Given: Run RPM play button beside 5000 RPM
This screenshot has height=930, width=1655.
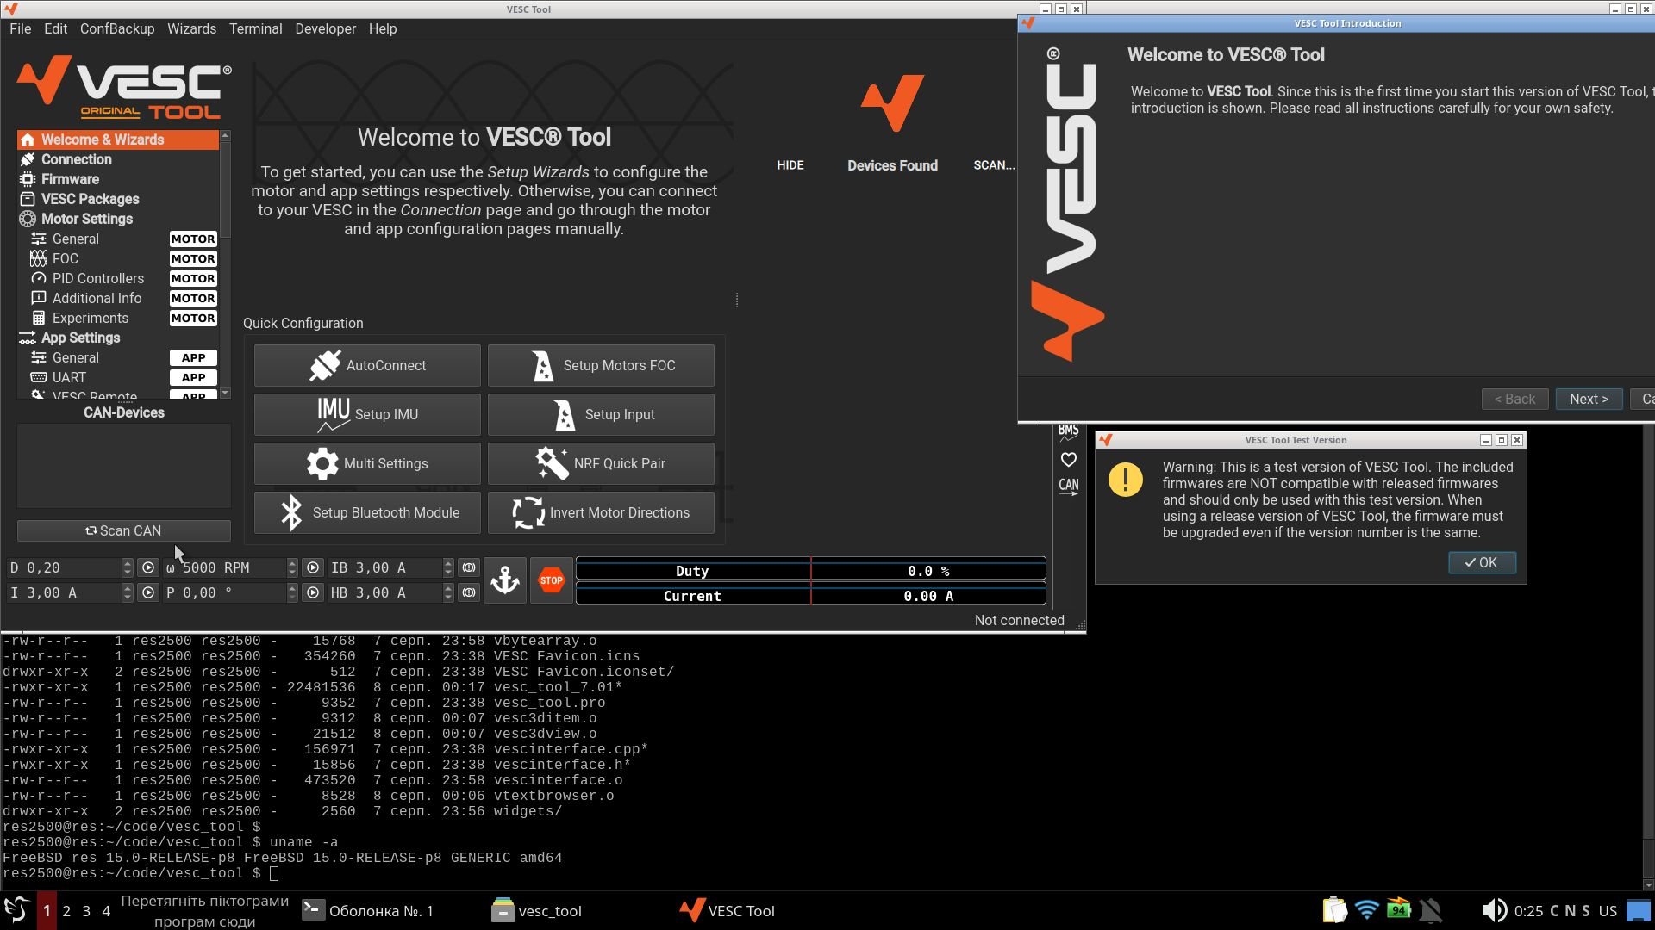Looking at the screenshot, I should coord(313,568).
